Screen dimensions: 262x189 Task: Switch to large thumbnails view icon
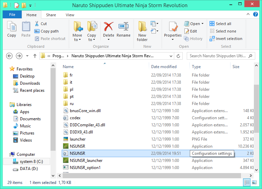click(x=254, y=182)
